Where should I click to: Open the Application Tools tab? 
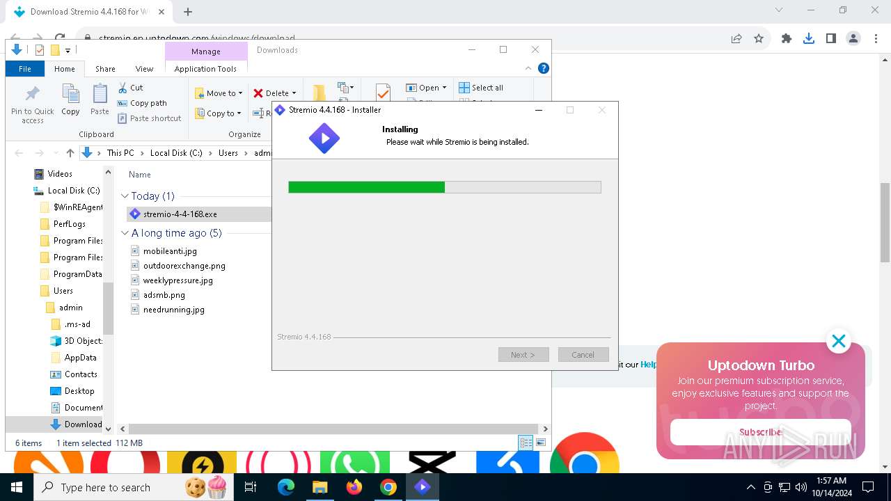click(205, 69)
